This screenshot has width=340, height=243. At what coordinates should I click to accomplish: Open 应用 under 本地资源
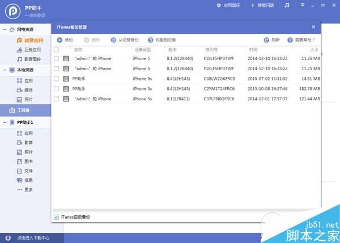[25, 81]
